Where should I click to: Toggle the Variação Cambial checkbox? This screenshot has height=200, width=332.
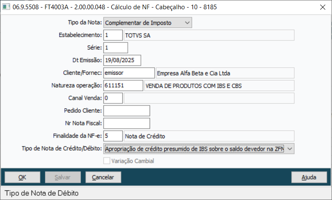[107, 161]
